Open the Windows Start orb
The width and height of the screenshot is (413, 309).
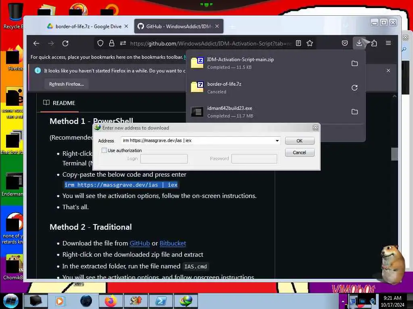point(11,301)
